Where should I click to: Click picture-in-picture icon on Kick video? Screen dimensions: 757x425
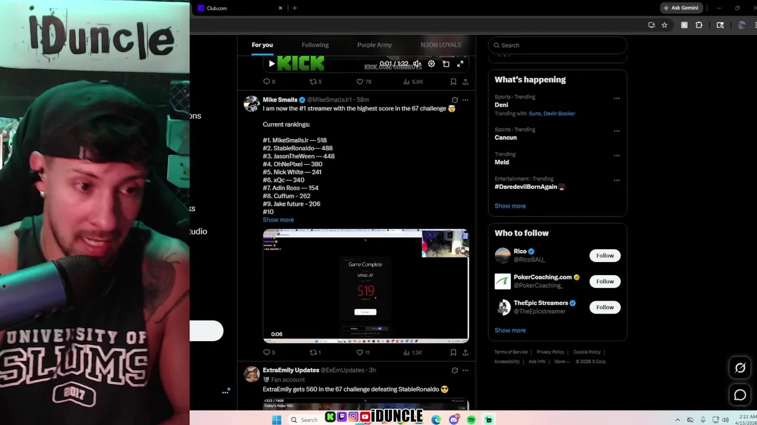[x=446, y=64]
